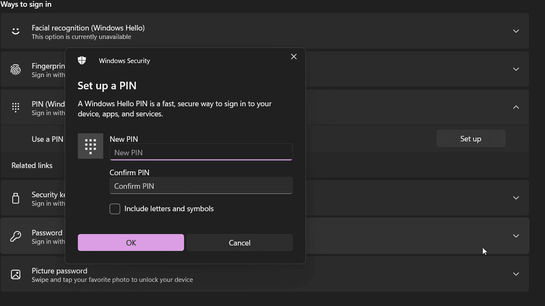
Task: Expand the Fingerprint recognition chevron
Action: tap(516, 69)
